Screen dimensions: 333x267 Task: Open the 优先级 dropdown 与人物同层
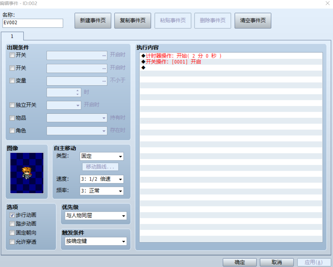tap(96, 216)
